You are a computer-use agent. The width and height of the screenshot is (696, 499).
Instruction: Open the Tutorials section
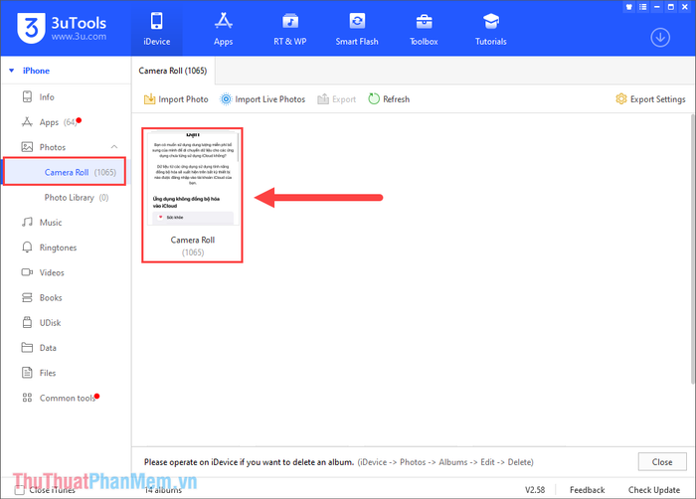(x=490, y=29)
